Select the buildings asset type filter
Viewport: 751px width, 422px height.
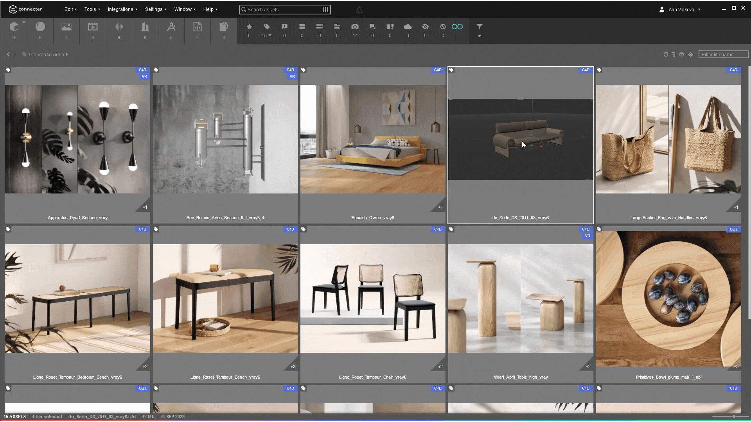tap(145, 27)
